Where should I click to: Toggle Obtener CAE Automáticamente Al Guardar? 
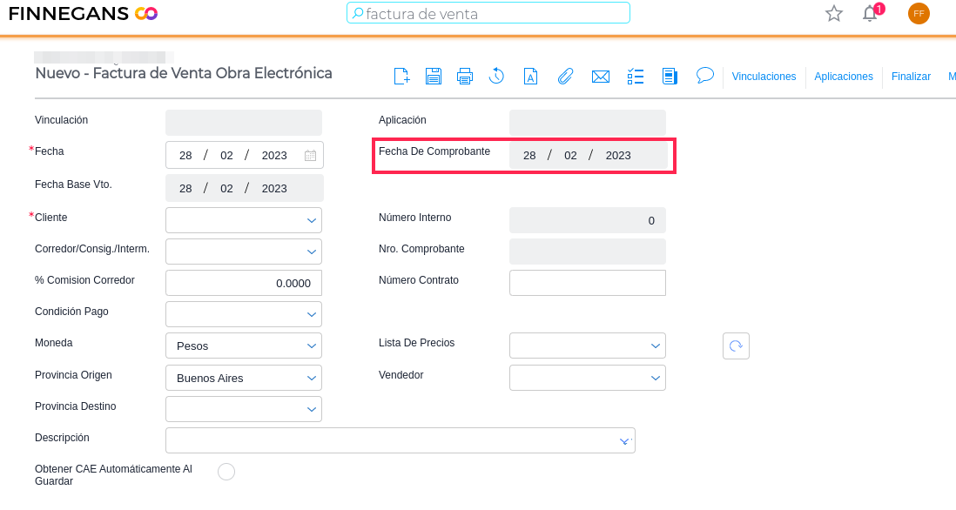click(226, 472)
